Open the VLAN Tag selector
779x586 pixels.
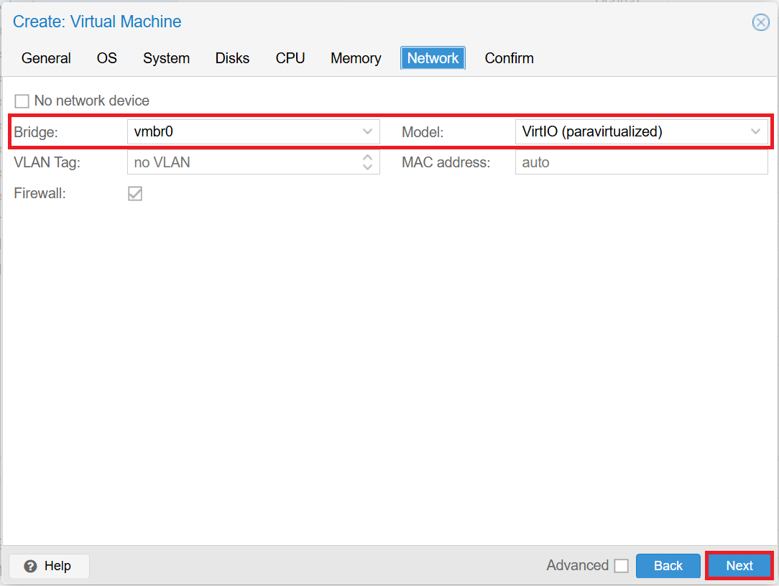244,162
